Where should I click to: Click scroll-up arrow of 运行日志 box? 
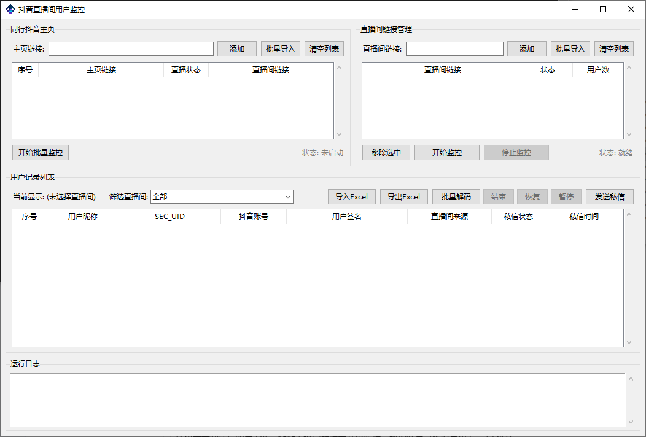pyautogui.click(x=631, y=379)
